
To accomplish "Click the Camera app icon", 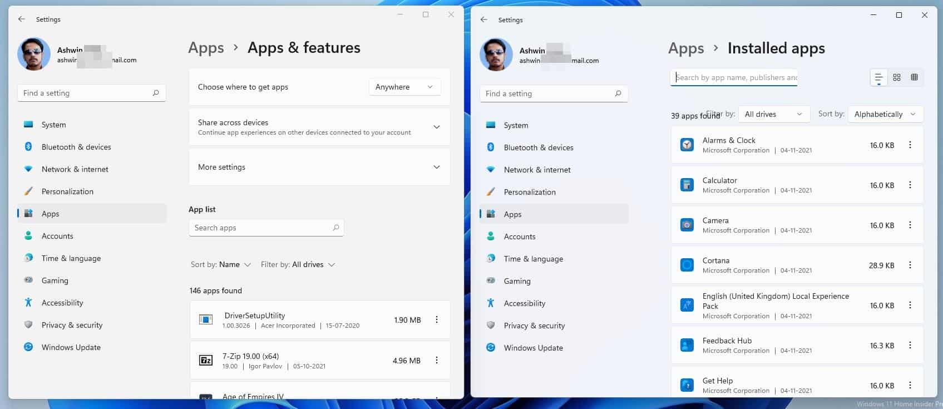I will click(687, 225).
